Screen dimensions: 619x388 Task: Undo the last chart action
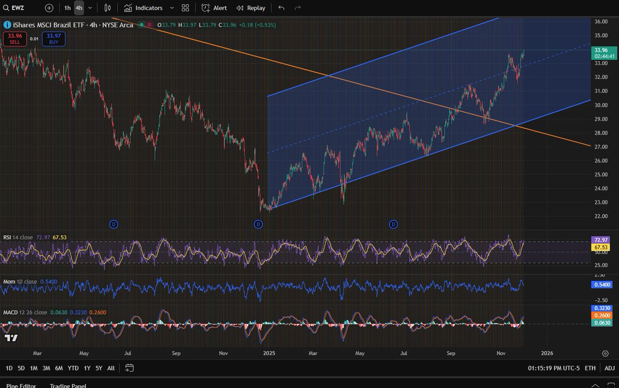[281, 8]
